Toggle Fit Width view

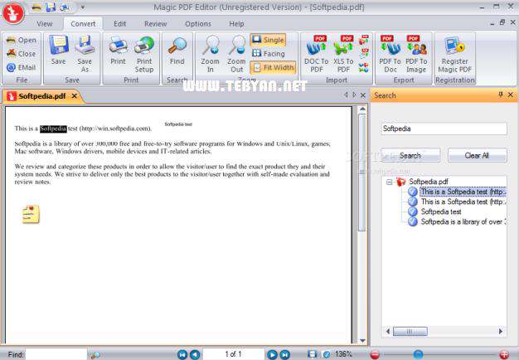coord(273,67)
